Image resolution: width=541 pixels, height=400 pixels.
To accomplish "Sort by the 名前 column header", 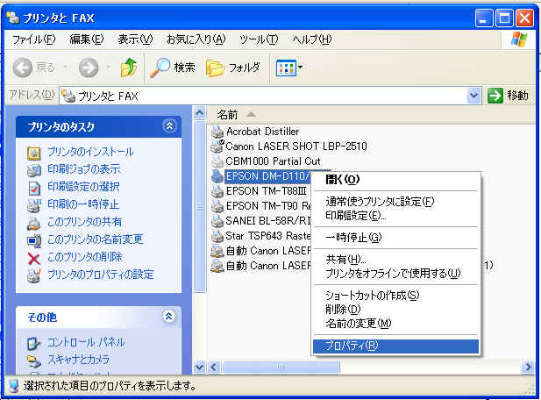I will pos(227,115).
